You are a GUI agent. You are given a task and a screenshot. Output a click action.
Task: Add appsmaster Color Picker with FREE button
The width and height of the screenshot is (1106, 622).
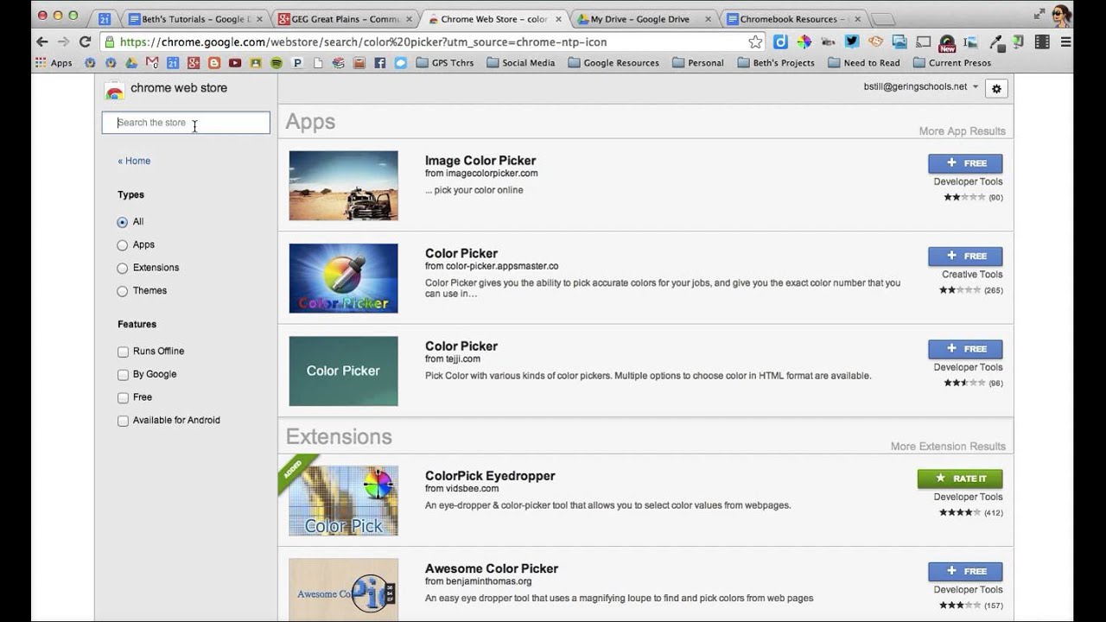tap(965, 256)
